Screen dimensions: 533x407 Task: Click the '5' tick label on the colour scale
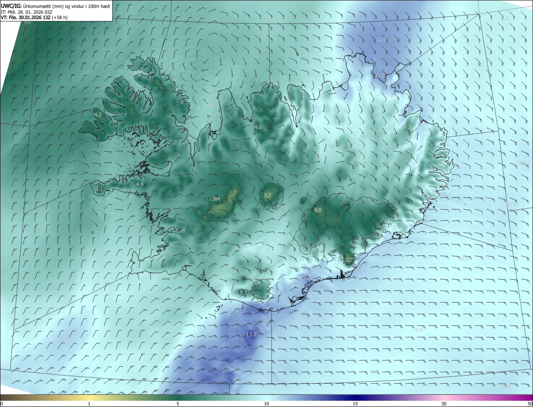click(178, 404)
